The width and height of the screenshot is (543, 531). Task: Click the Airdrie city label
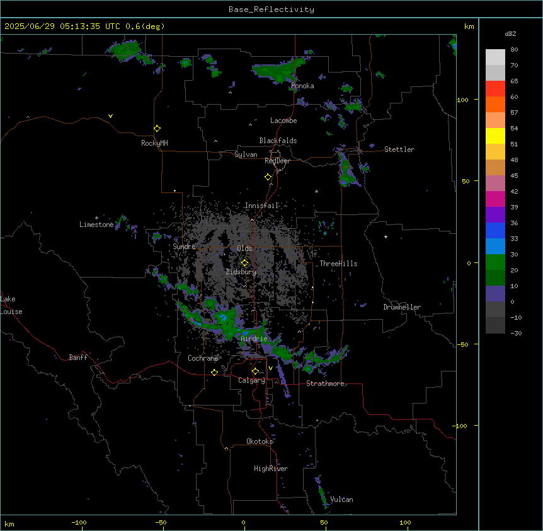(254, 339)
